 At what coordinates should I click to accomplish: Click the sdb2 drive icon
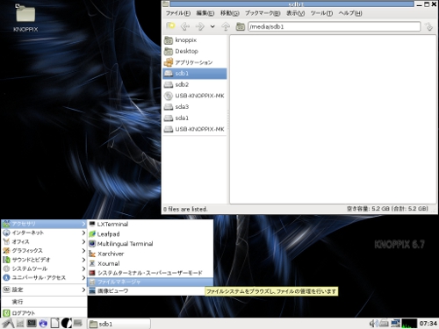169,84
